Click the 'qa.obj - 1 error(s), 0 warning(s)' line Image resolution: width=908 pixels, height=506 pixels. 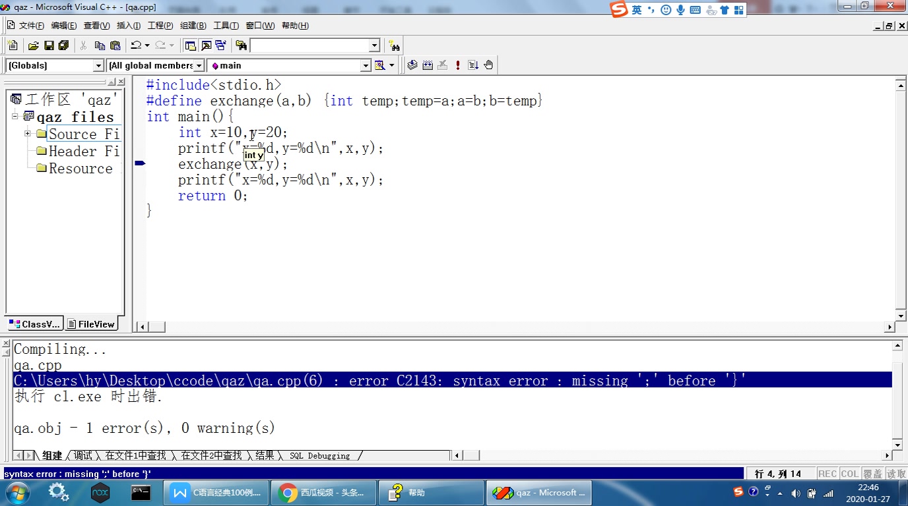pyautogui.click(x=145, y=428)
